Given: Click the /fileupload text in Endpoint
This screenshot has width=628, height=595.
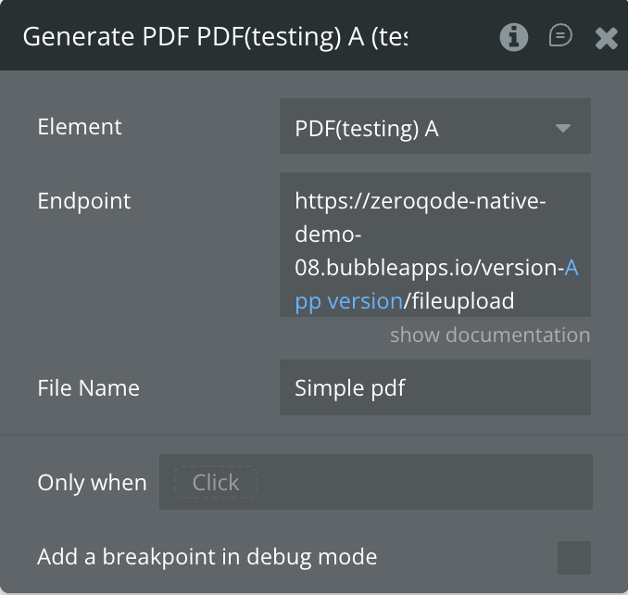Looking at the screenshot, I should (x=459, y=301).
